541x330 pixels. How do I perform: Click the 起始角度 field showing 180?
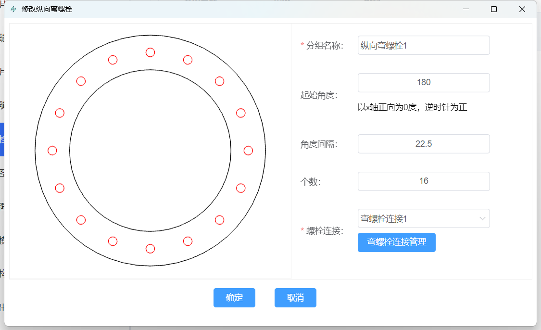pos(424,82)
